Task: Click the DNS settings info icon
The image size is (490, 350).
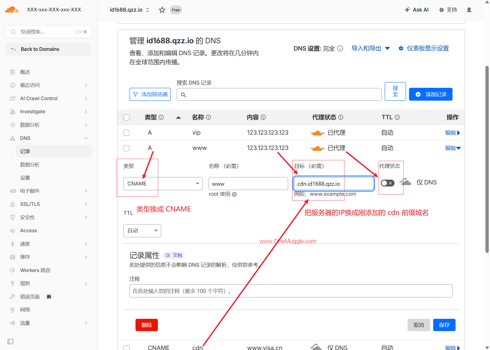Action: click(340, 48)
